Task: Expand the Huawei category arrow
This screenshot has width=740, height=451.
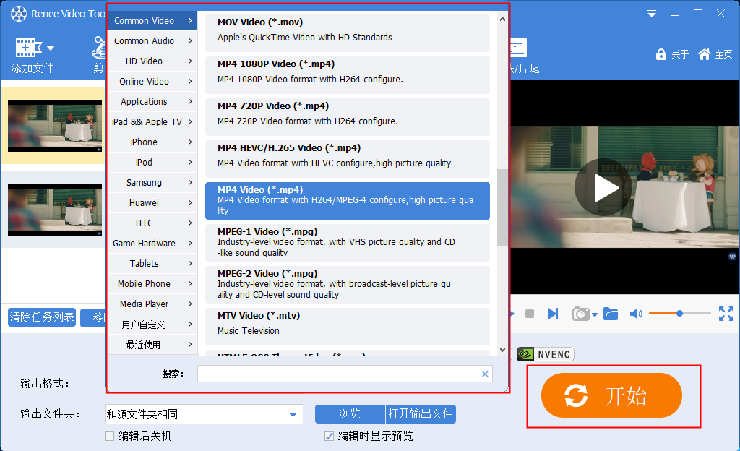Action: click(190, 203)
